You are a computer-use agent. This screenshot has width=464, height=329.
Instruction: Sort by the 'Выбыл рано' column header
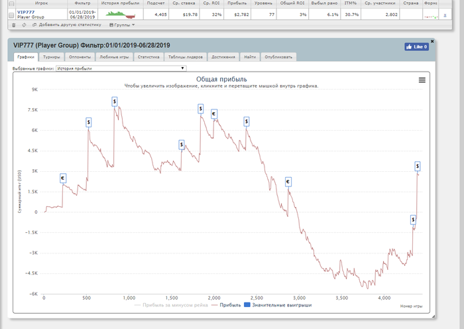click(324, 3)
